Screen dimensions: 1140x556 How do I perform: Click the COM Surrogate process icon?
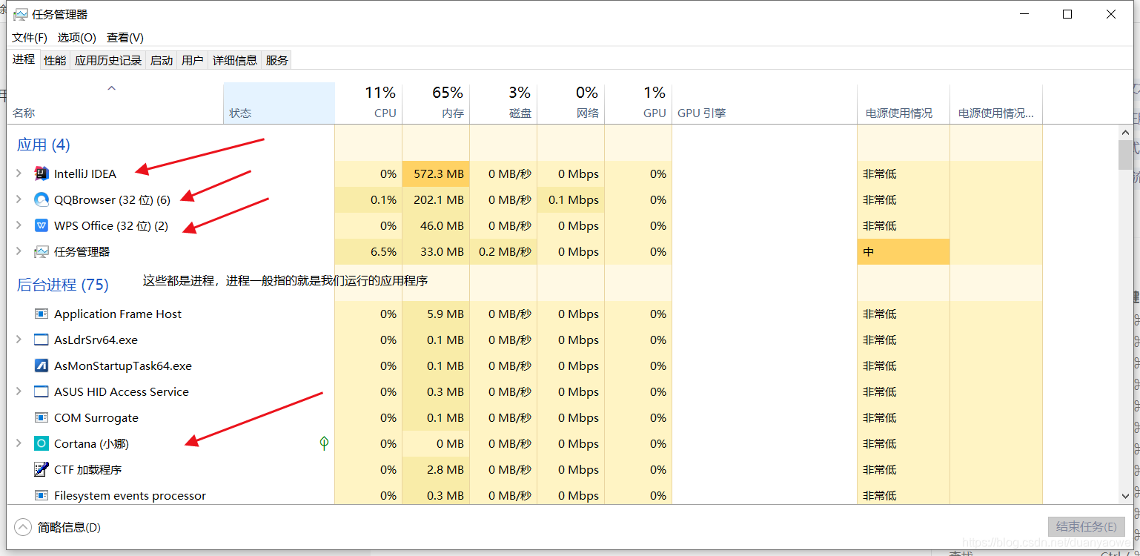[42, 418]
